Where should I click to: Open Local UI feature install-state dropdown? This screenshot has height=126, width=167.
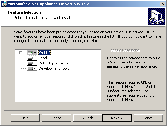pyautogui.click(x=32, y=58)
